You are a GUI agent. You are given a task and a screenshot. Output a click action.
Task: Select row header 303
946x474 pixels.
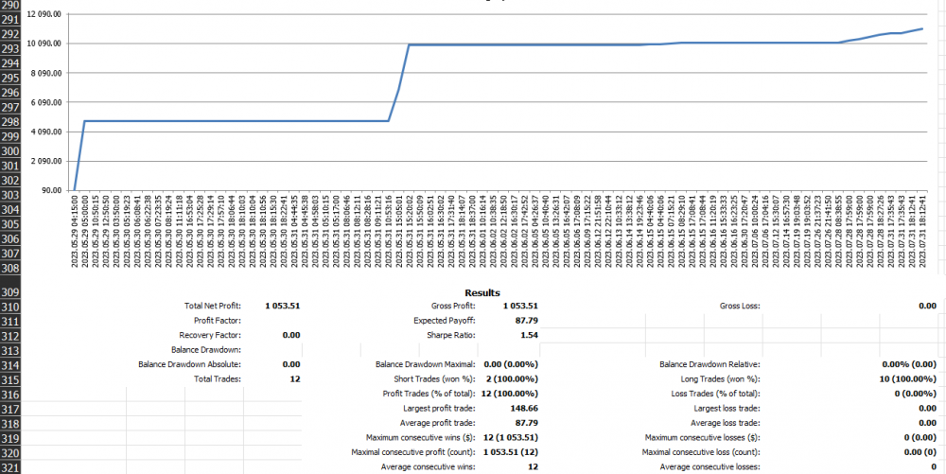tap(13, 195)
